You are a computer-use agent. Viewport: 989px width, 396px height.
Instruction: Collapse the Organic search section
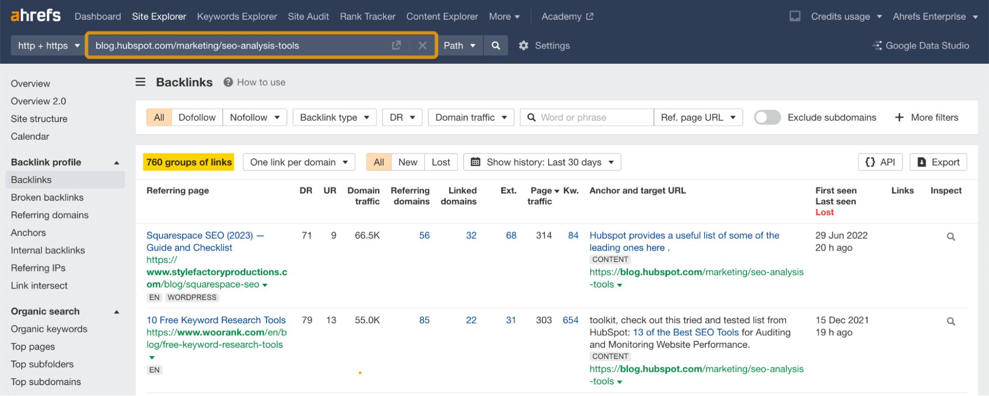point(117,312)
